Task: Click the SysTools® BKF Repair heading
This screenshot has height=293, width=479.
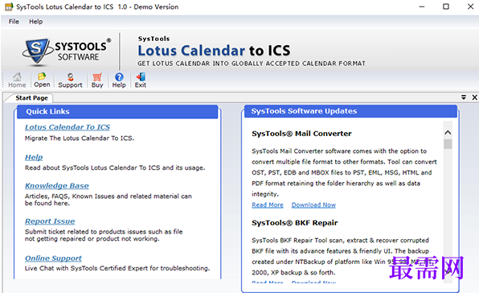Action: [294, 223]
